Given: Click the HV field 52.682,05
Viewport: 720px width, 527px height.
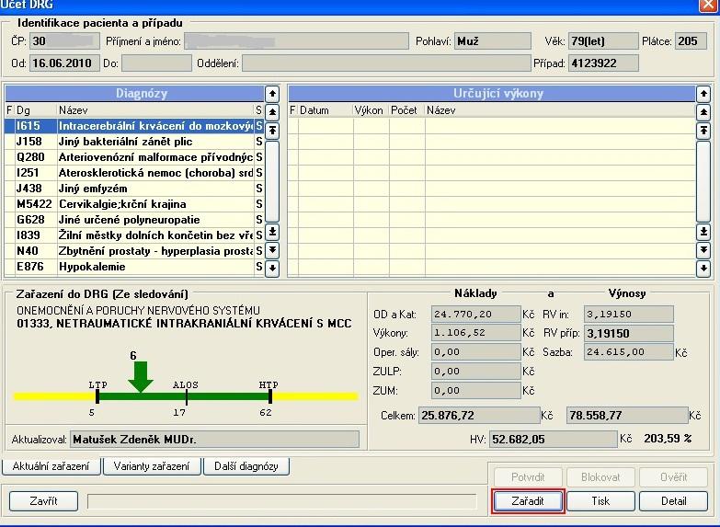Looking at the screenshot, I should pyautogui.click(x=554, y=440).
